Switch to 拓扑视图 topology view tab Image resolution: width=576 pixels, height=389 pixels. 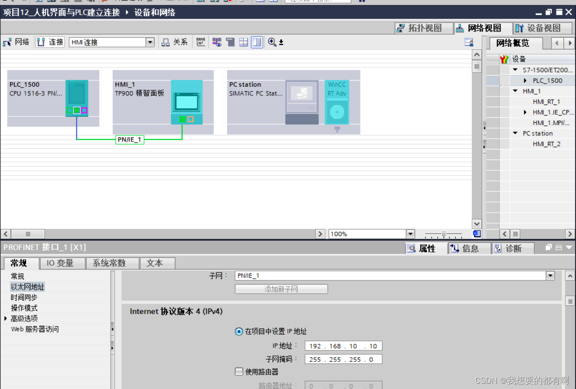click(x=424, y=28)
